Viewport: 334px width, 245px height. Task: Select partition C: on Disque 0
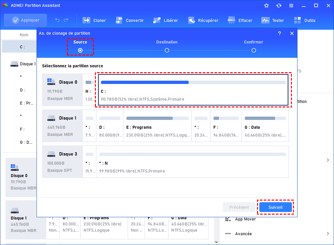click(x=193, y=90)
